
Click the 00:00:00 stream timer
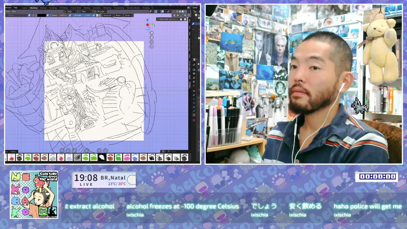[377, 177]
